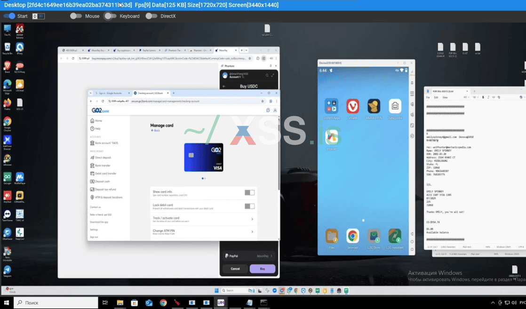Toggle the Show card info switch
Image resolution: width=526 pixels, height=309 pixels.
(x=249, y=192)
